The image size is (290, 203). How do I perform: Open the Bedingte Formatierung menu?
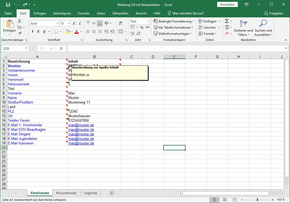pos(174,21)
